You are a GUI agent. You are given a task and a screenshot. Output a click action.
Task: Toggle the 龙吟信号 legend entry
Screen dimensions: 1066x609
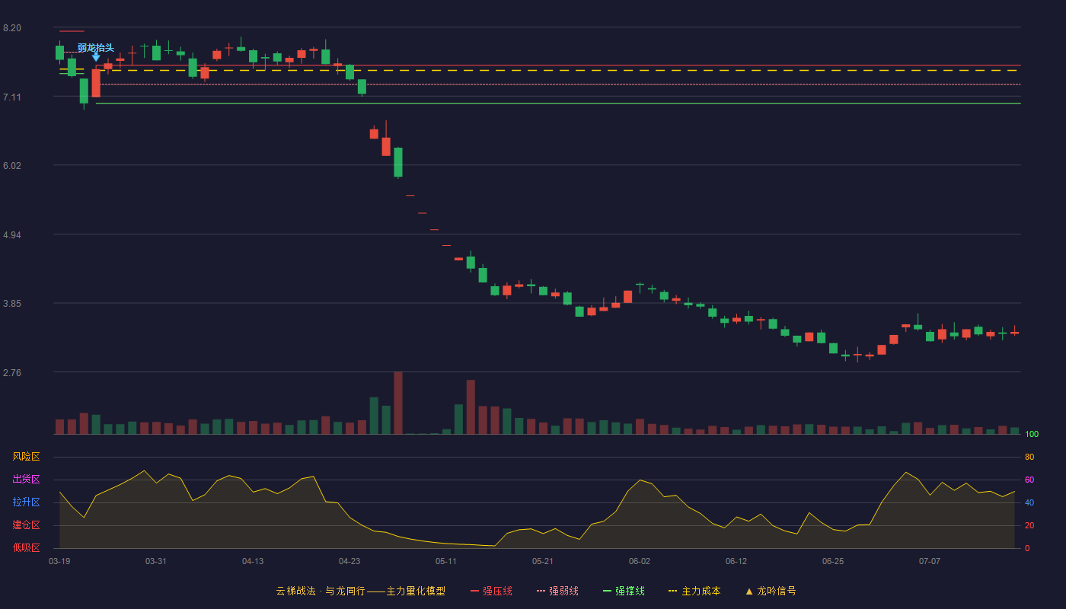click(x=771, y=591)
